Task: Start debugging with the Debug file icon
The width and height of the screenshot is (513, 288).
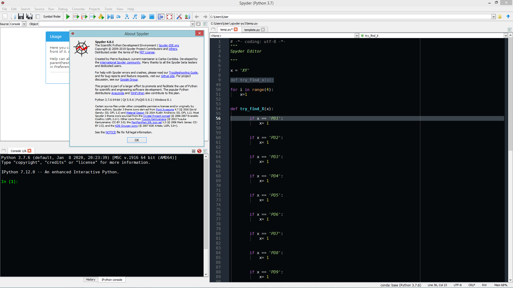Action: click(x=110, y=17)
